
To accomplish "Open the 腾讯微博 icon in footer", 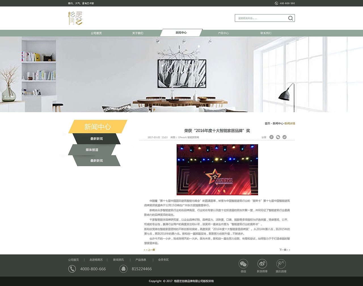I will [x=281, y=264].
